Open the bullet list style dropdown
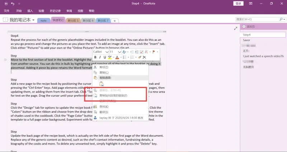Image resolution: width=287 pixels, height=152 pixels. pos(128,58)
